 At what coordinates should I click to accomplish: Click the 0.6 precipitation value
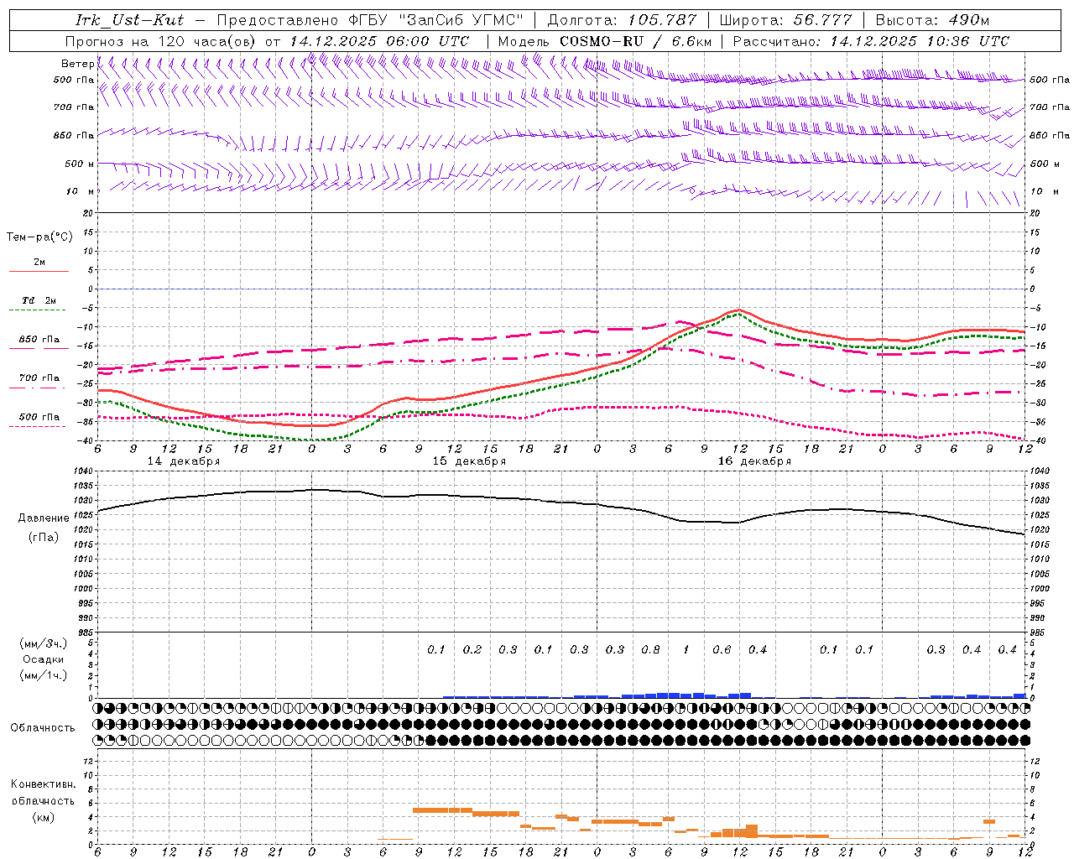tap(722, 649)
